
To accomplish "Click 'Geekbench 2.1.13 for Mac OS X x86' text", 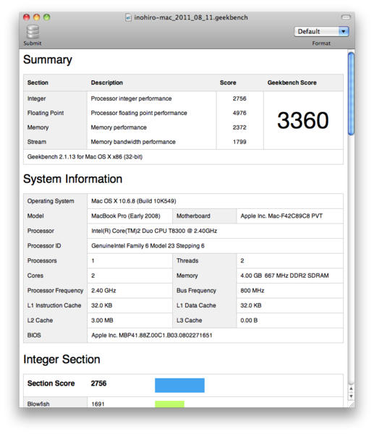I will click(85, 157).
